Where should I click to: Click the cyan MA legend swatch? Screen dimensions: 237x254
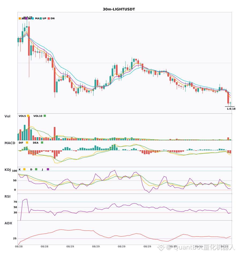pyautogui.click(x=33, y=18)
